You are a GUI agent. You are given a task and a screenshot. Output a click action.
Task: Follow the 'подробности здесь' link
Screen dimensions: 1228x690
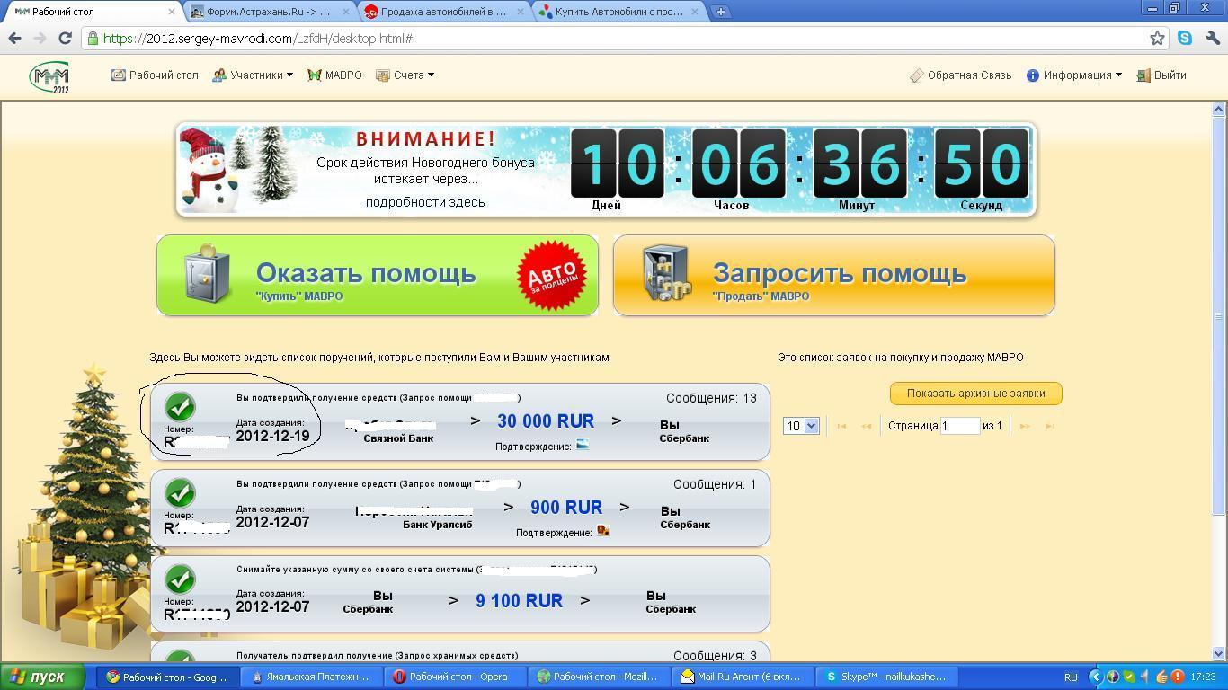[425, 202]
